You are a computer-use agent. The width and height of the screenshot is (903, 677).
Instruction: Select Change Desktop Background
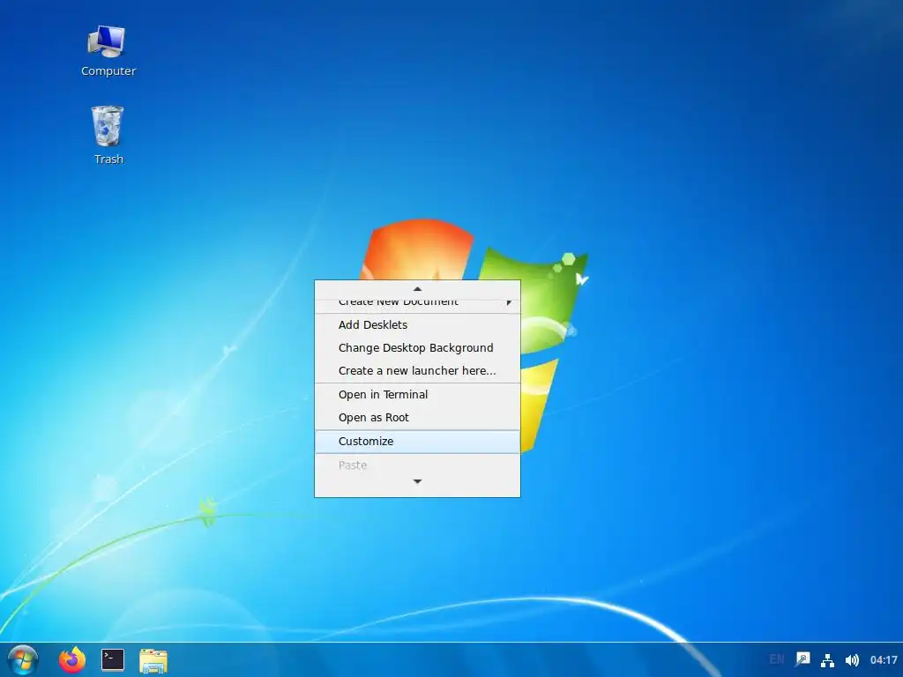click(417, 347)
